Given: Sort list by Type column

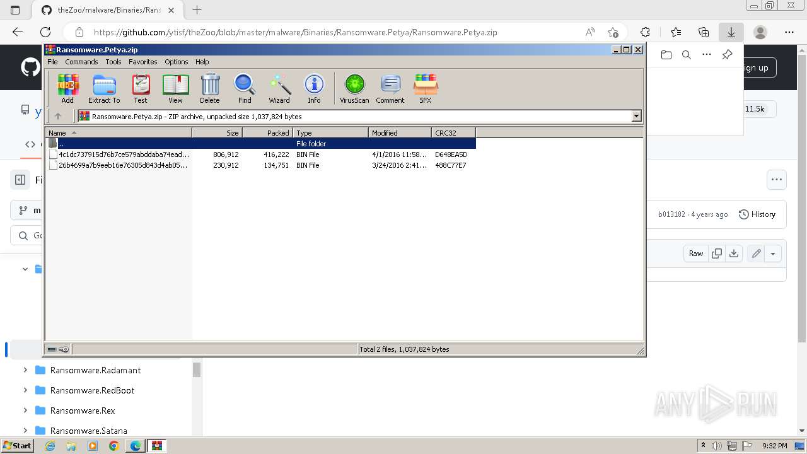Looking at the screenshot, I should [x=330, y=132].
